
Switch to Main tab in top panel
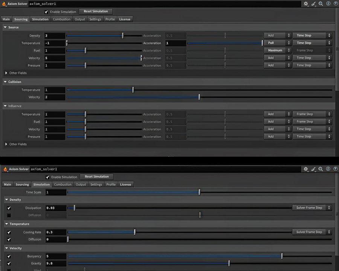(x=6, y=19)
